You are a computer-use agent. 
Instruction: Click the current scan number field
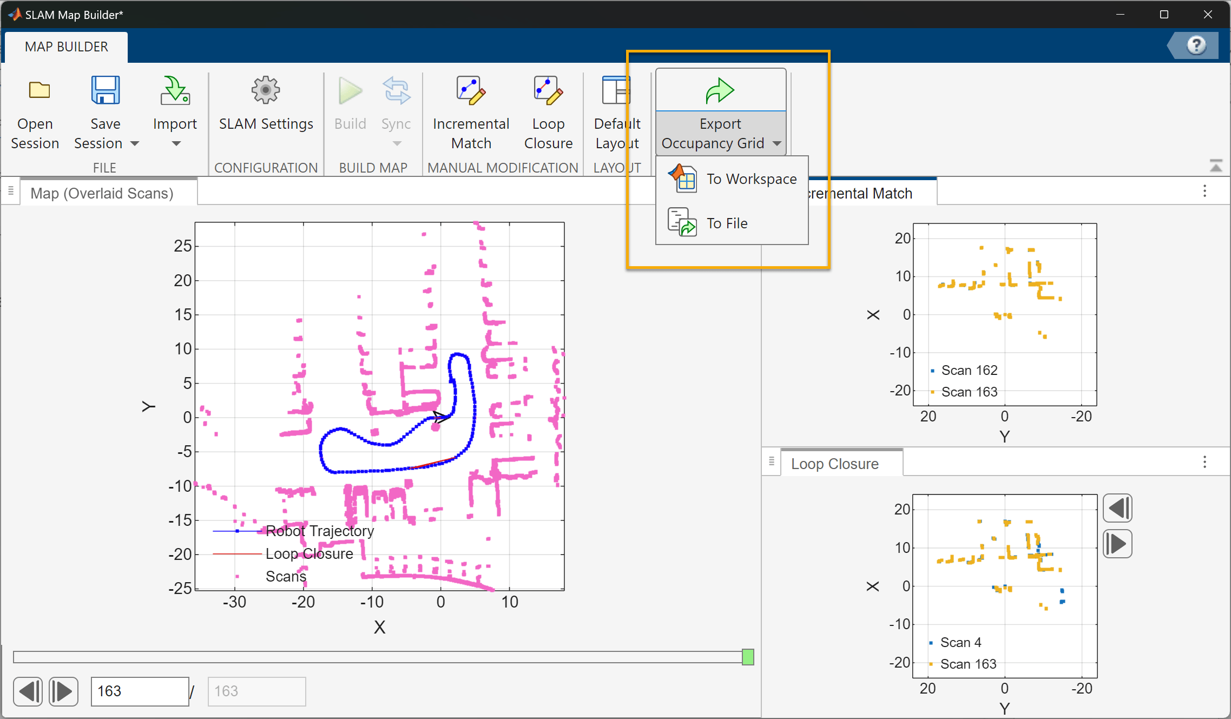pos(140,691)
